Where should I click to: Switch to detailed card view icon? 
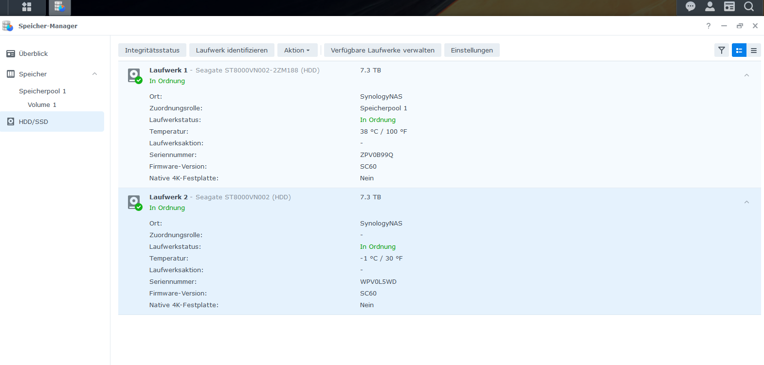coord(739,50)
